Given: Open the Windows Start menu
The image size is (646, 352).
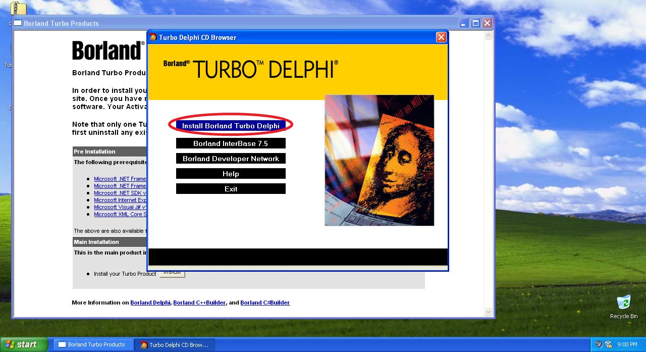Looking at the screenshot, I should [24, 344].
